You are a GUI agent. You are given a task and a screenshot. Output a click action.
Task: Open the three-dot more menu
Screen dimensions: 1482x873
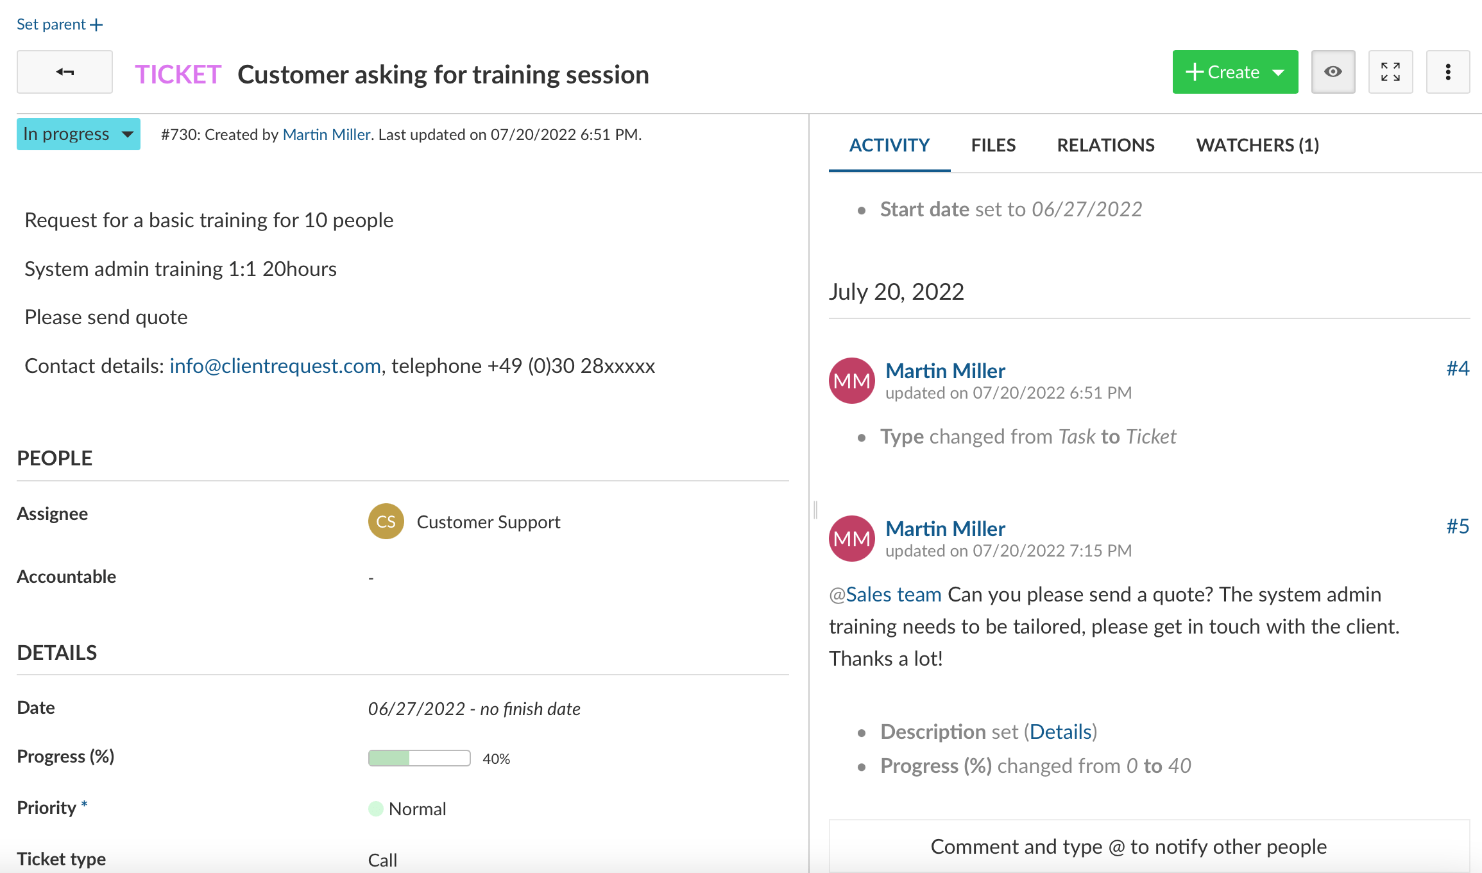point(1448,72)
